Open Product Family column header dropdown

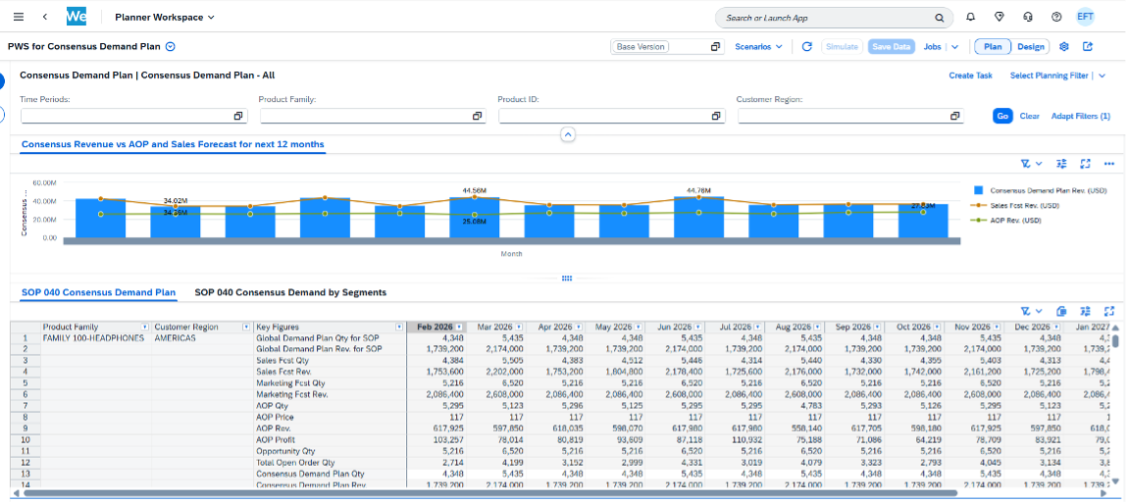tap(145, 327)
